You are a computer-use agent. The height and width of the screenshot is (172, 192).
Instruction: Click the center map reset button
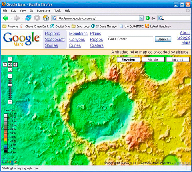click(10, 65)
